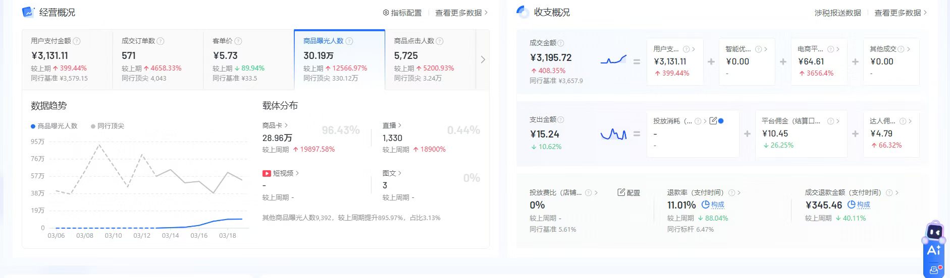Screen dimensions: 950x278
Task: Click the 载体分布 heading
Action: click(x=280, y=106)
